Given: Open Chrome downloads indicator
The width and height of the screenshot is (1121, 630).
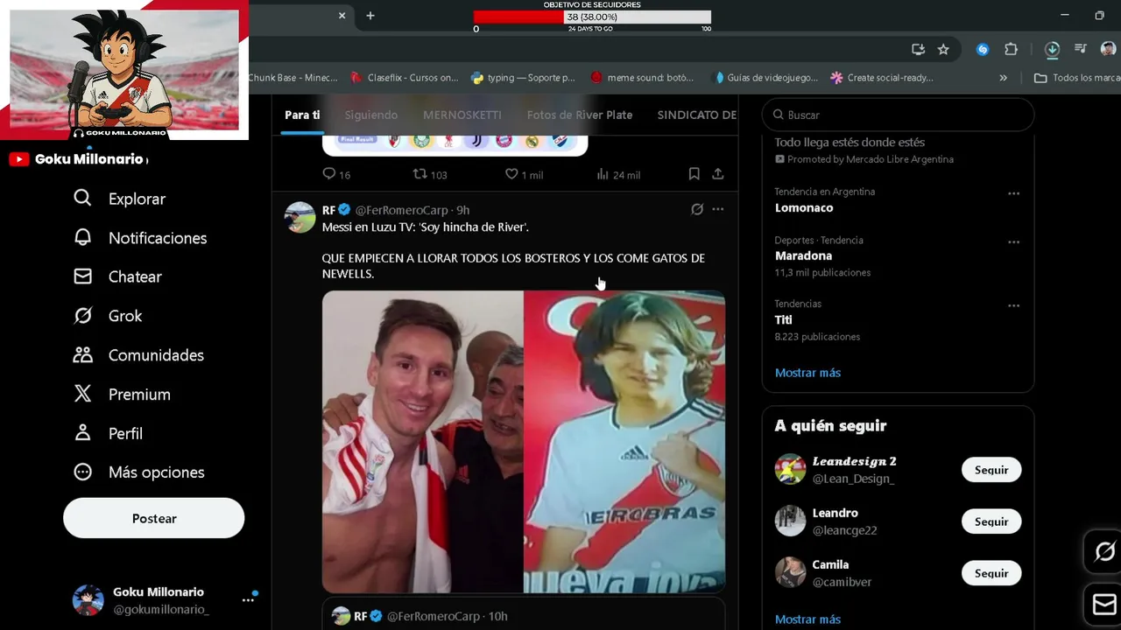Looking at the screenshot, I should pyautogui.click(x=1052, y=50).
